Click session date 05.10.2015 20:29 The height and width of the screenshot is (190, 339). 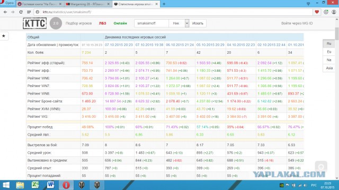coord(210,45)
